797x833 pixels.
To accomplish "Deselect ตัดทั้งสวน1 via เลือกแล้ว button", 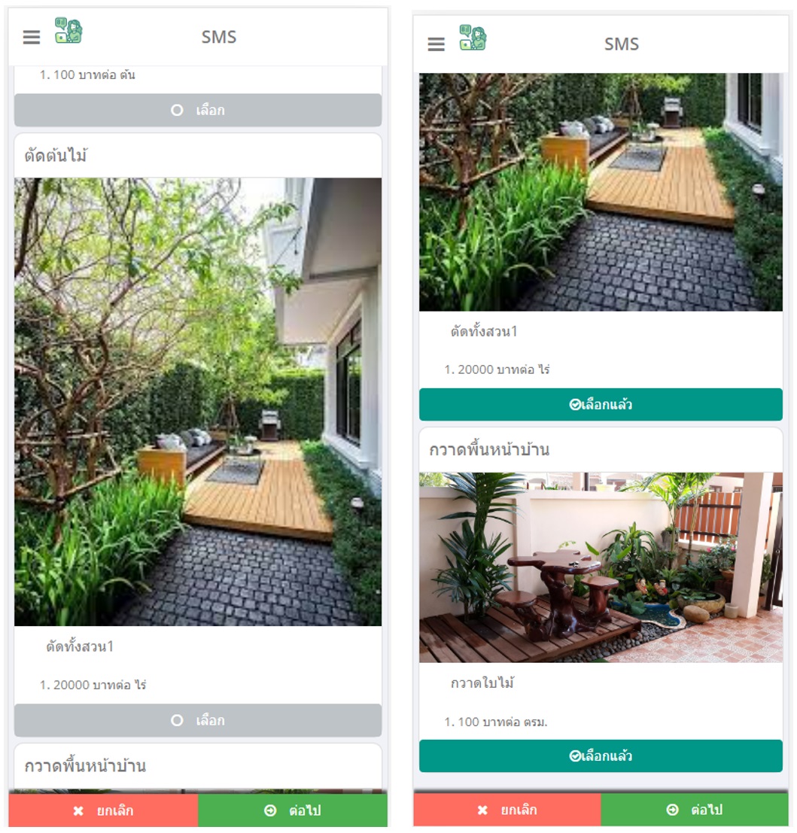I will (x=601, y=404).
